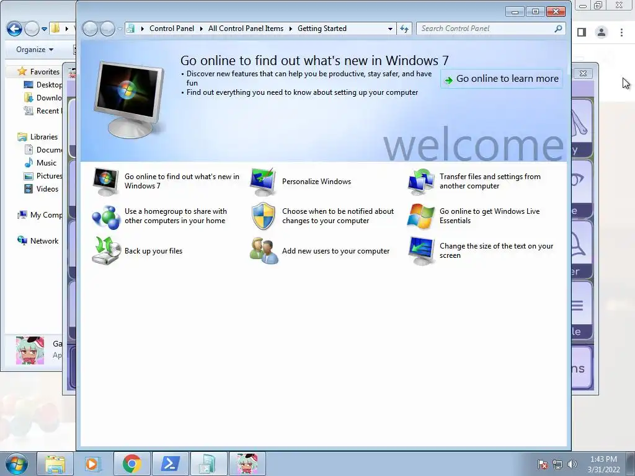Screen dimensions: 635x476
Task: Open Windows Start orb
Action: click(17, 464)
